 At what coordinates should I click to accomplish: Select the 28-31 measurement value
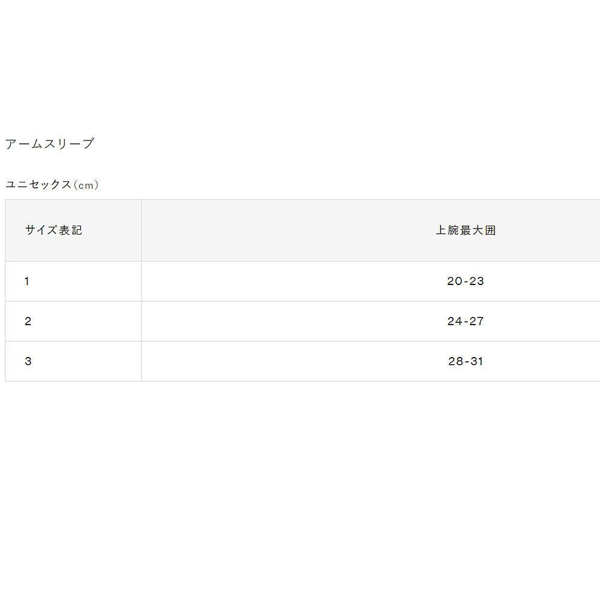tap(466, 361)
